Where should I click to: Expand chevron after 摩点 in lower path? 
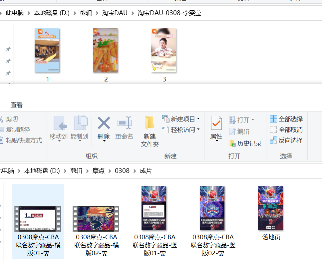(x=110, y=171)
